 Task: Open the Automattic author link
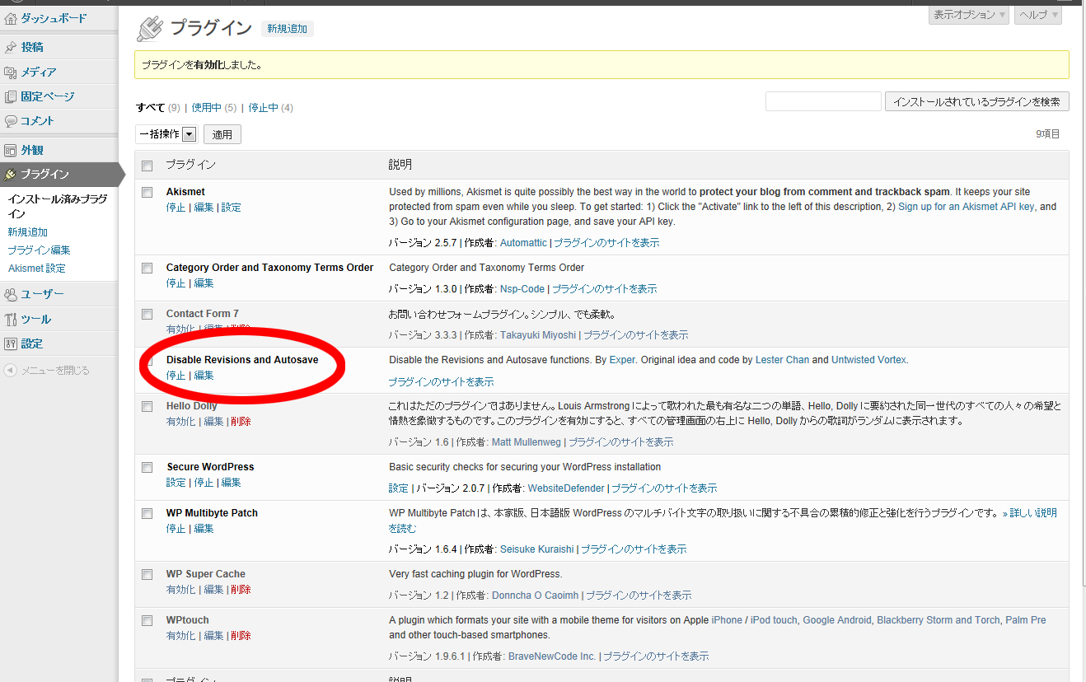pyautogui.click(x=523, y=243)
